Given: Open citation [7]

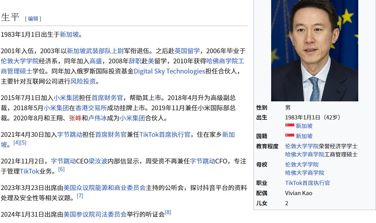Looking at the screenshot, I should tap(80, 196).
